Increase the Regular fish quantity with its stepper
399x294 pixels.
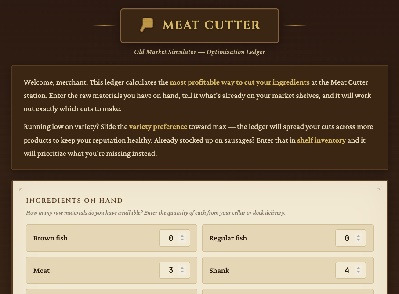click(x=357, y=236)
